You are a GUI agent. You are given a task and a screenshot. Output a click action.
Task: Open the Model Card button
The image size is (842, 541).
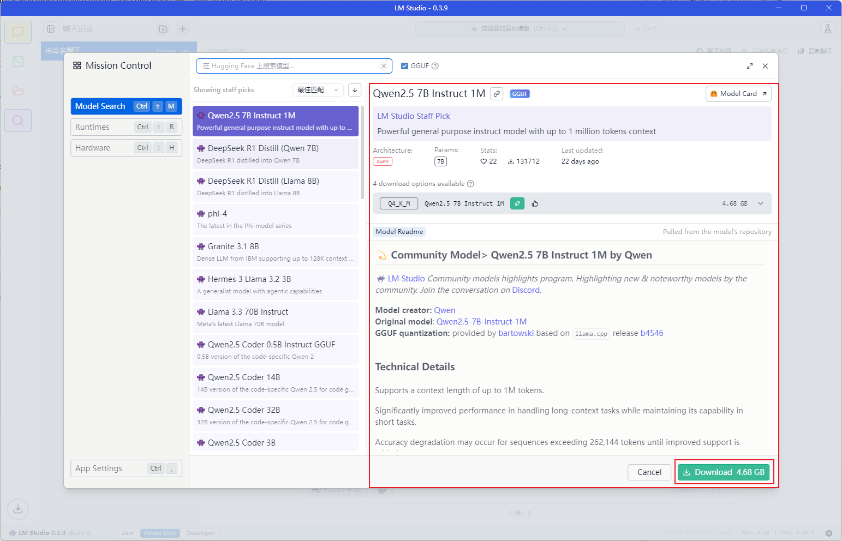(738, 94)
